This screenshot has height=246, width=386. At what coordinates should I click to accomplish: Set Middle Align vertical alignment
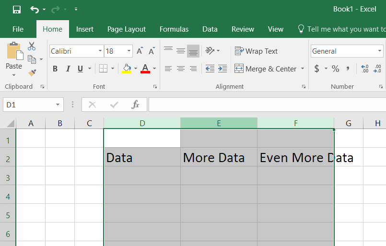coord(181,51)
